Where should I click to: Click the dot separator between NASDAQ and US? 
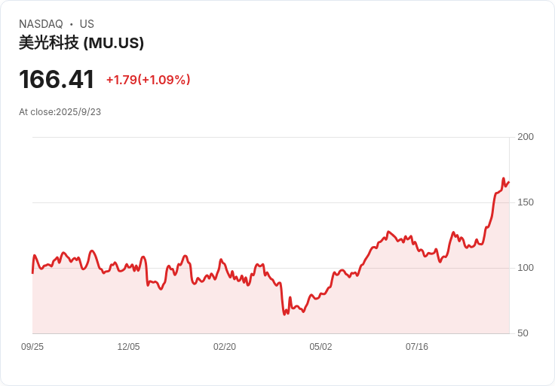click(72, 24)
